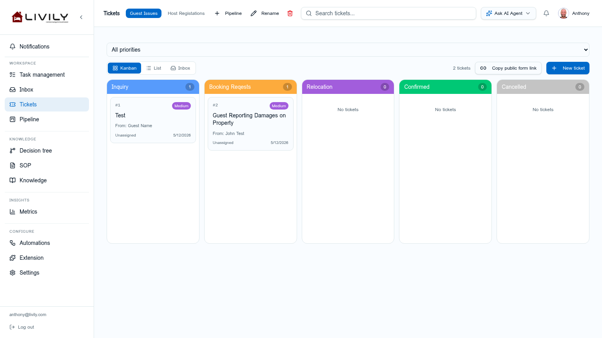The width and height of the screenshot is (602, 338).
Task: Click the Booking Reqests column header
Action: click(250, 87)
